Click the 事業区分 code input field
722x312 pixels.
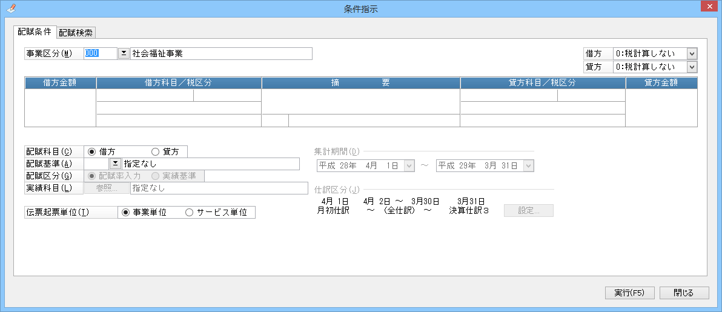100,53
